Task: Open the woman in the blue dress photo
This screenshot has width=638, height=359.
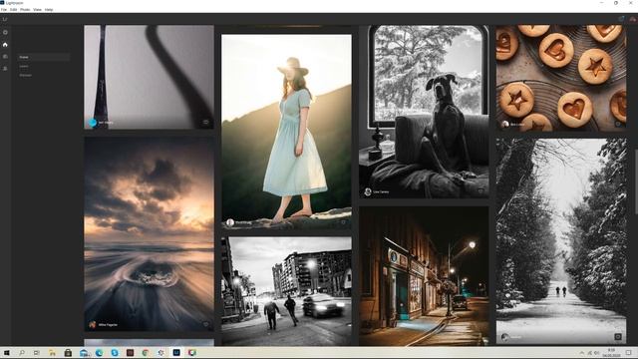Action: 286,132
